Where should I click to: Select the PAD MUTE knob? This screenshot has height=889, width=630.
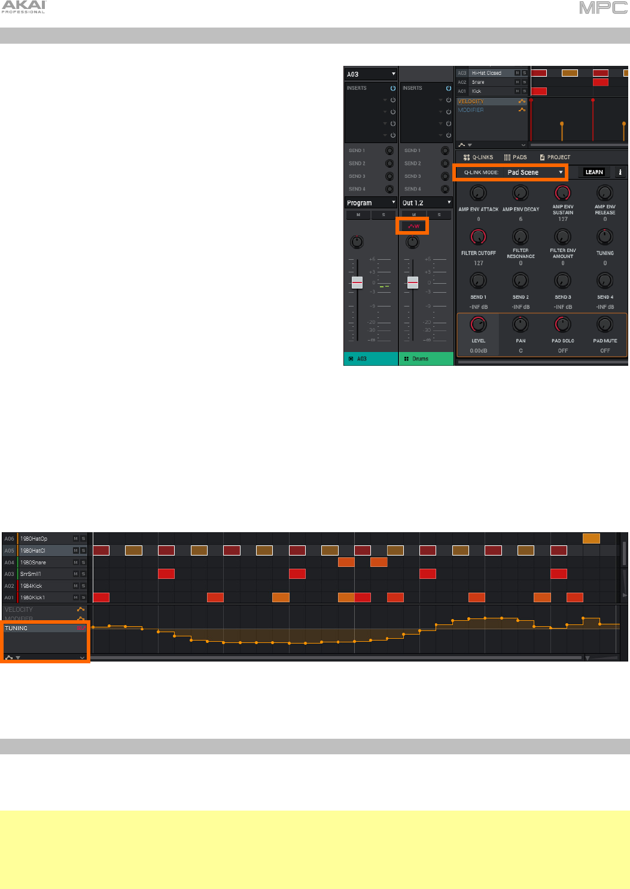(605, 324)
